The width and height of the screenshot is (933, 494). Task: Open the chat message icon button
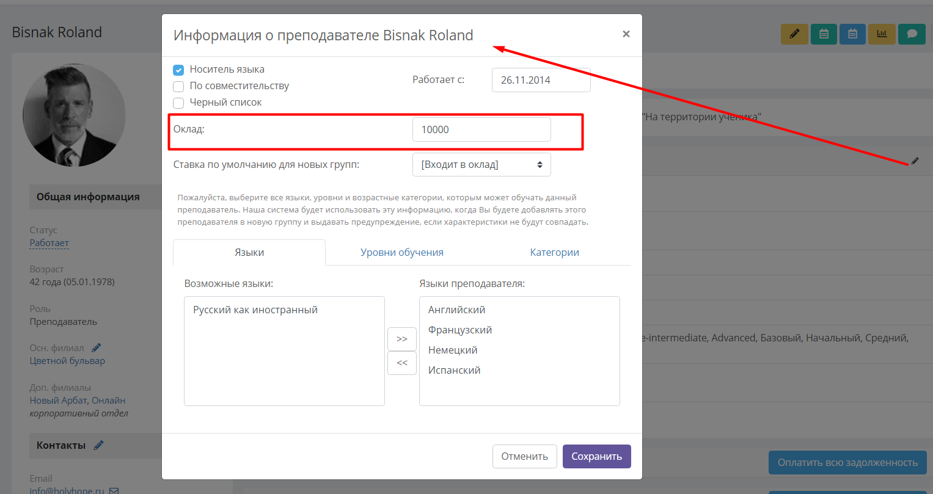[912, 34]
